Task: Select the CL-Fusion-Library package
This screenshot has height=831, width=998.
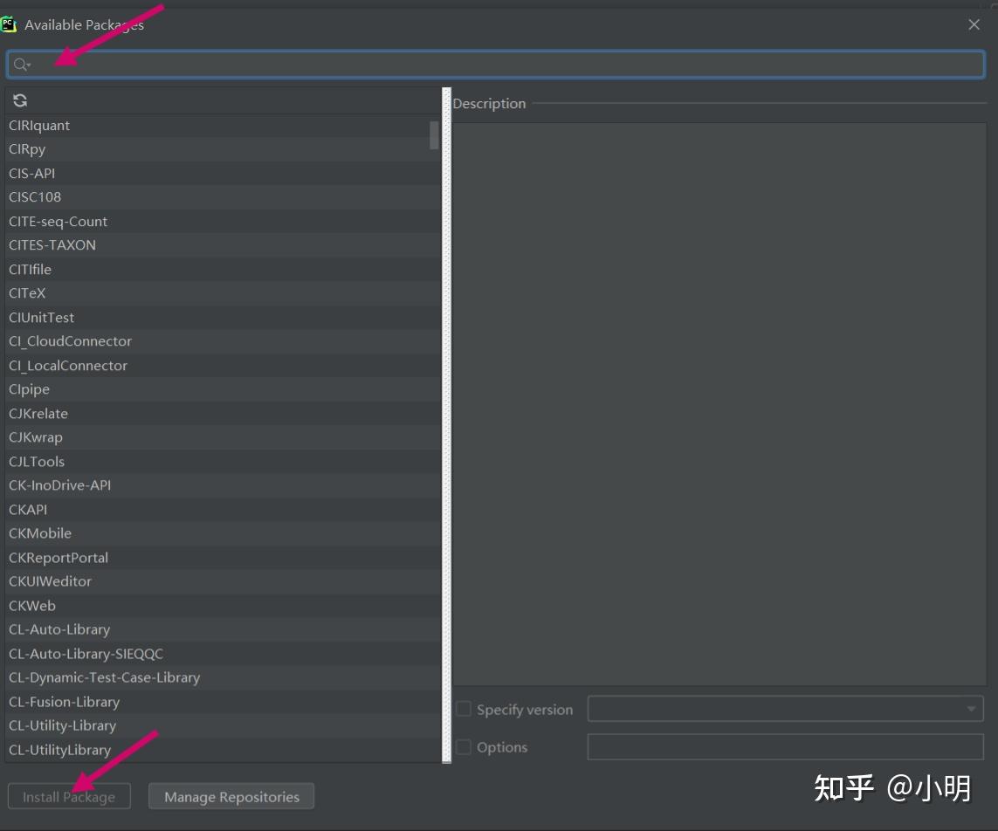Action: click(x=223, y=702)
